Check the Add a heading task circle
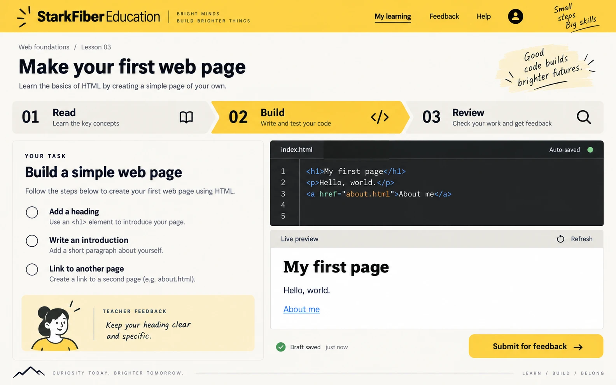Image resolution: width=616 pixels, height=385 pixels. (32, 212)
